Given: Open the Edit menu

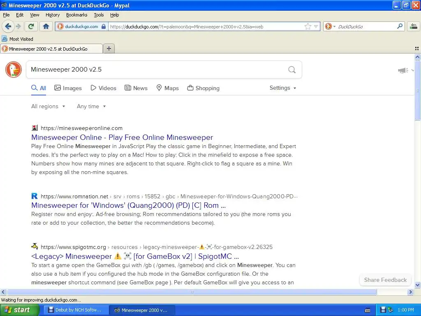Looking at the screenshot, I should [x=20, y=15].
